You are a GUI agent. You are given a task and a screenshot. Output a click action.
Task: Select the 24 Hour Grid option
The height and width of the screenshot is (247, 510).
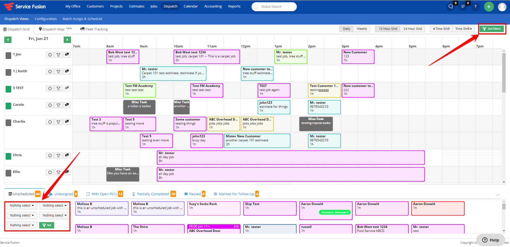coord(413,29)
